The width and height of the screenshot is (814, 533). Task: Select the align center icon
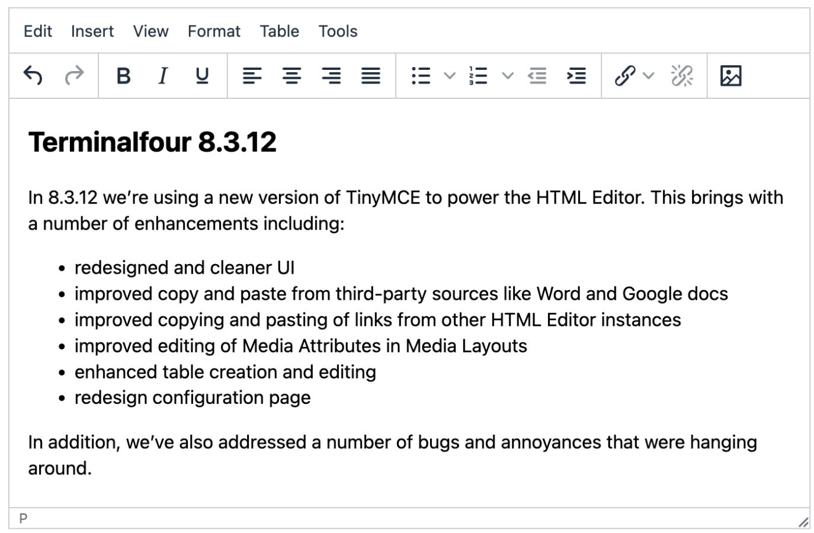point(291,76)
